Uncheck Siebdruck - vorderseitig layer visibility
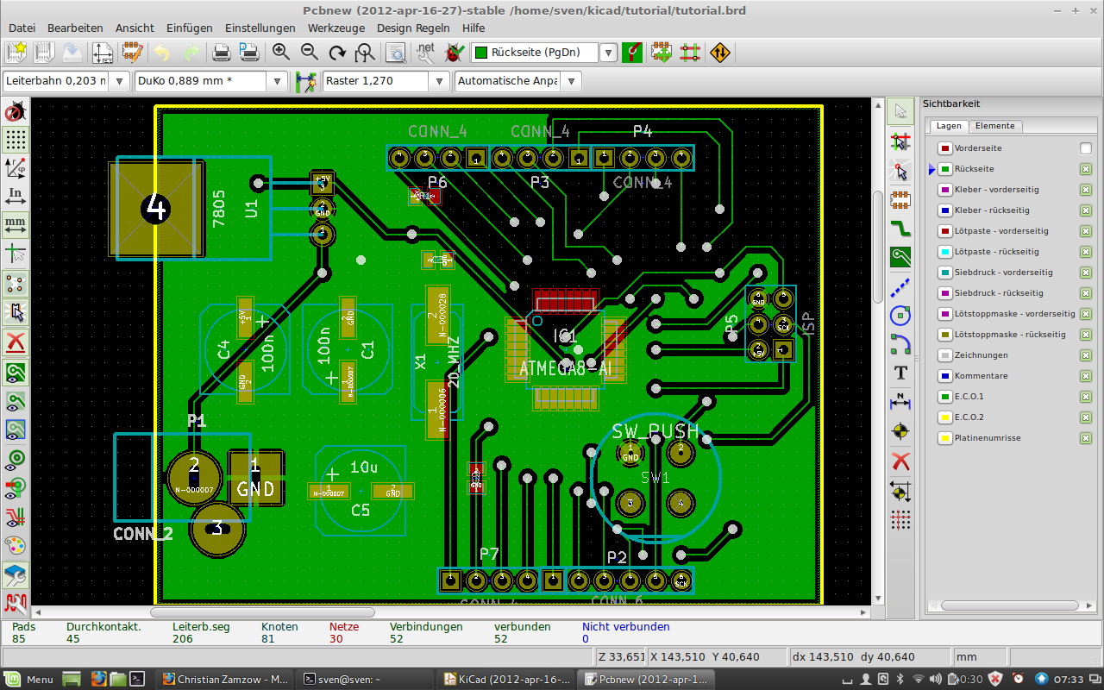Image resolution: width=1104 pixels, height=690 pixels. coord(1086,273)
